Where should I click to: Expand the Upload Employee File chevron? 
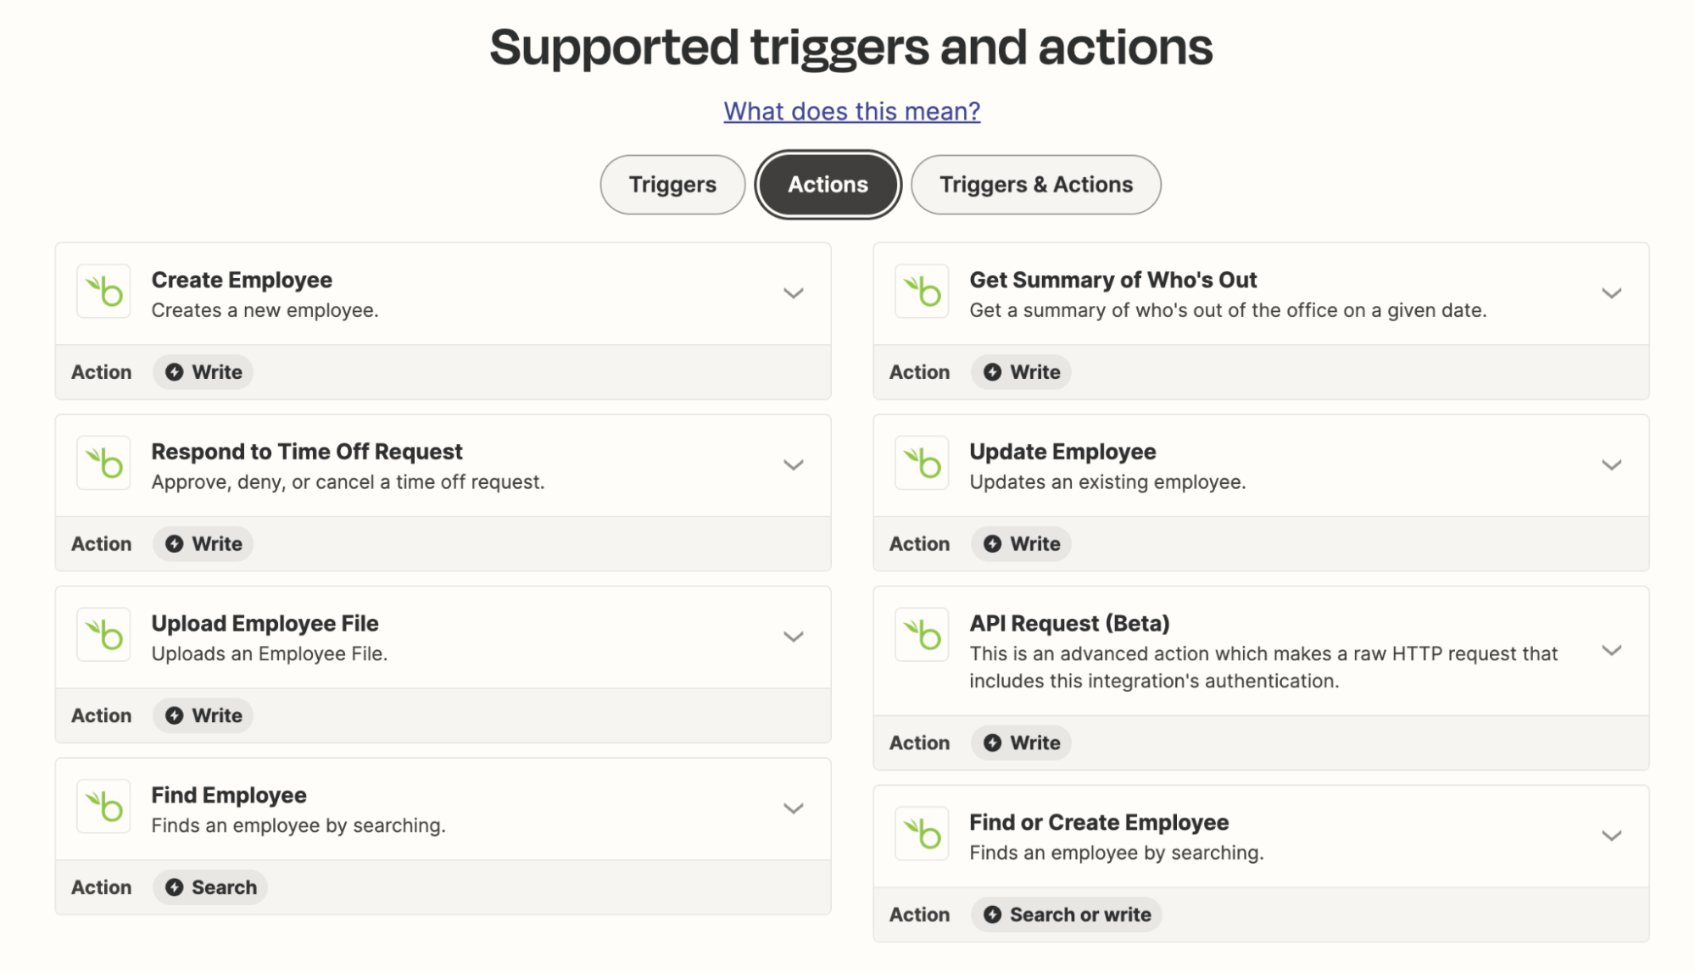[x=794, y=637]
